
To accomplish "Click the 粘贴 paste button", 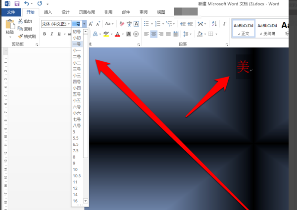I will click(10, 29).
